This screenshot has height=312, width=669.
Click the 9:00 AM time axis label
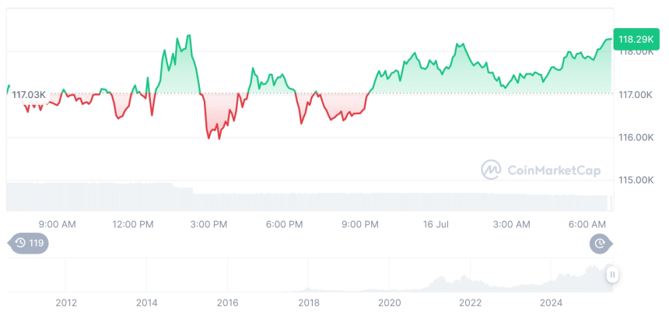click(57, 224)
